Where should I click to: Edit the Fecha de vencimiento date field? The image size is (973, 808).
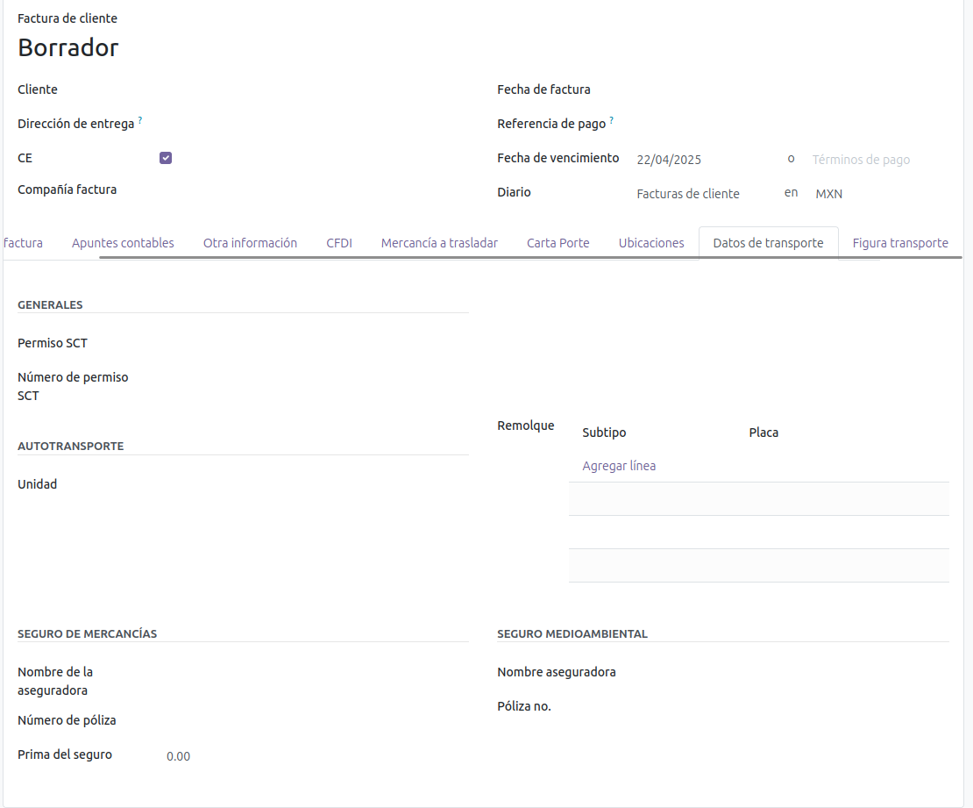pyautogui.click(x=701, y=160)
